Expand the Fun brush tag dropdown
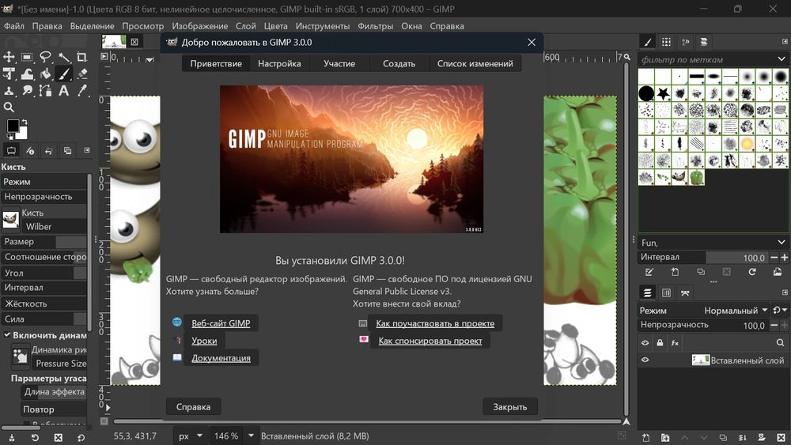The image size is (791, 445). pos(782,243)
